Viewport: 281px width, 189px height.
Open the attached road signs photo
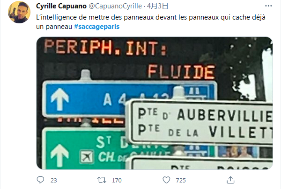[155, 103]
